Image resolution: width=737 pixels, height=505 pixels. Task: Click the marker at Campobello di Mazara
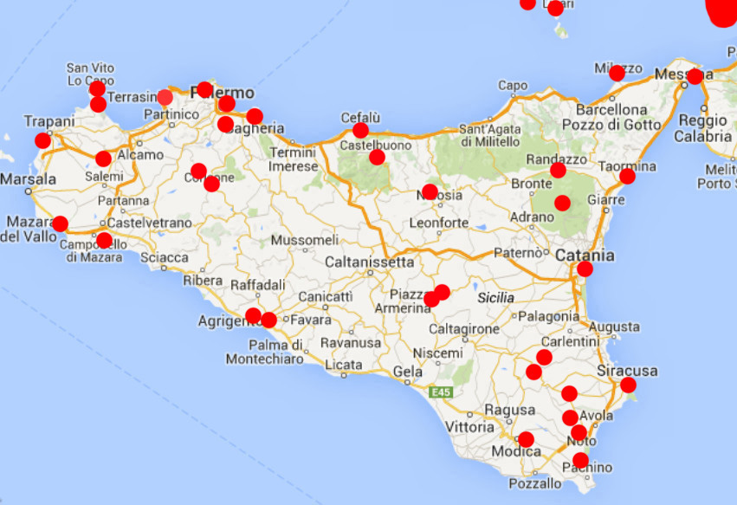click(x=104, y=240)
